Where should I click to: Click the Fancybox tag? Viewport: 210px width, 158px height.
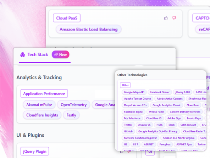pos(165,144)
